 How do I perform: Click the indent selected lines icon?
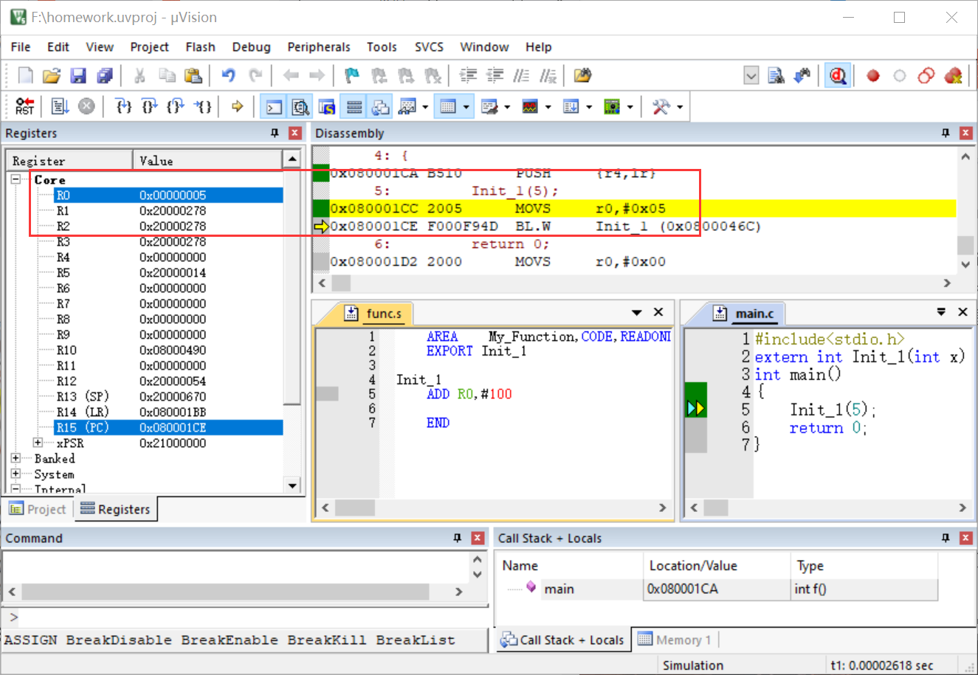point(468,75)
